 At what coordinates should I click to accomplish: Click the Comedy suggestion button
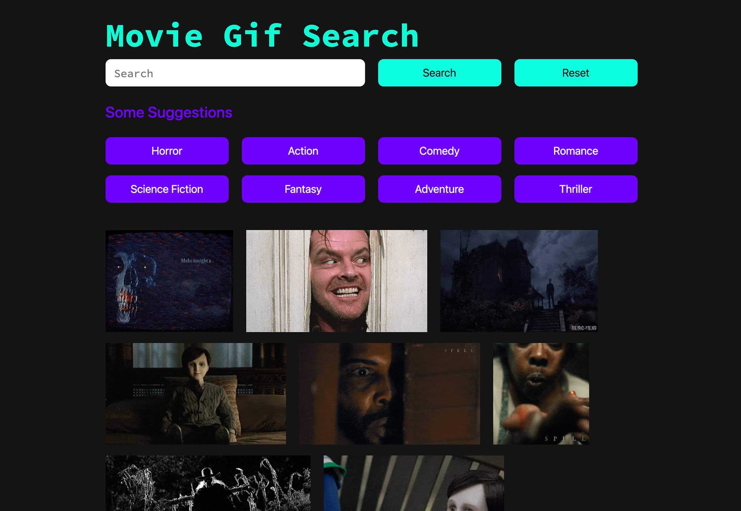(x=439, y=151)
